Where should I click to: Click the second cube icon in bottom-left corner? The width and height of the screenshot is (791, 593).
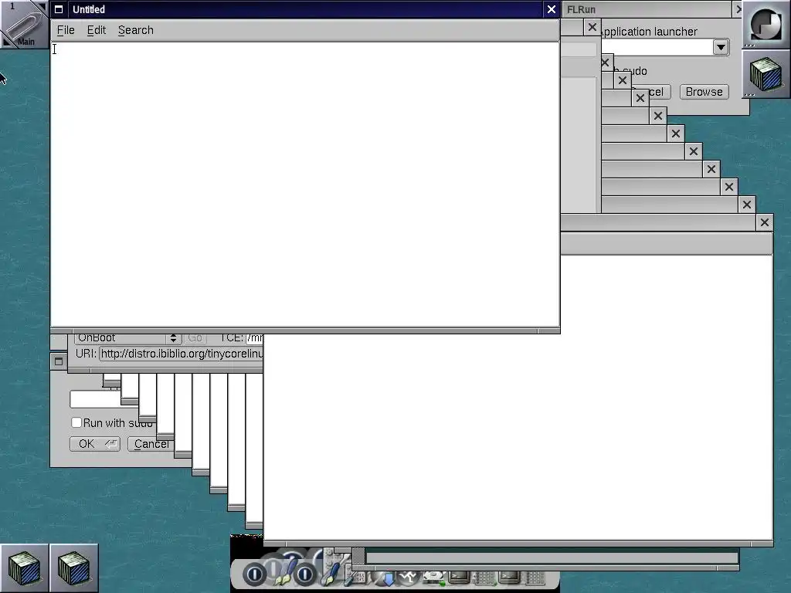73,568
